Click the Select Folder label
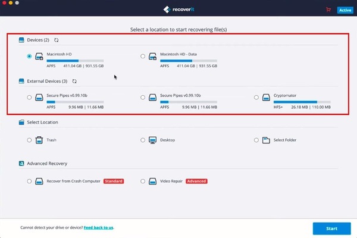Viewport: 357px width, 238px height. click(285, 140)
